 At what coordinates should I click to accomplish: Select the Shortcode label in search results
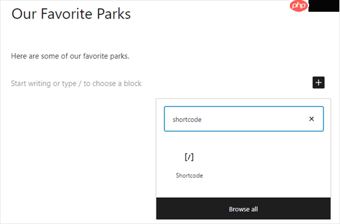tap(189, 175)
